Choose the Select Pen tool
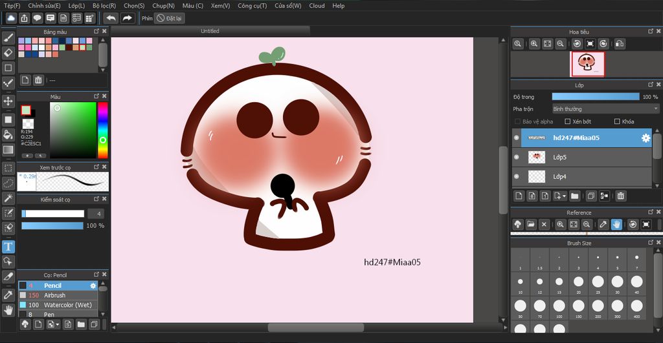Screen dimensions: 663x343 click(8, 213)
